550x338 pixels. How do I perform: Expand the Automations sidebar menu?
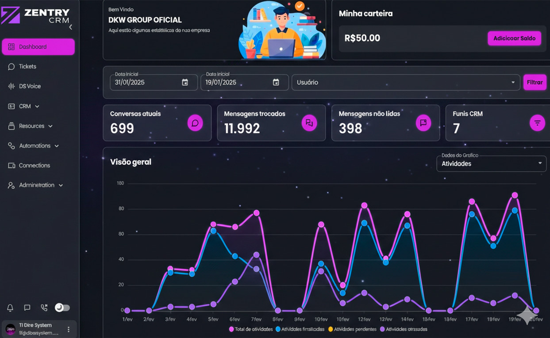coord(35,146)
